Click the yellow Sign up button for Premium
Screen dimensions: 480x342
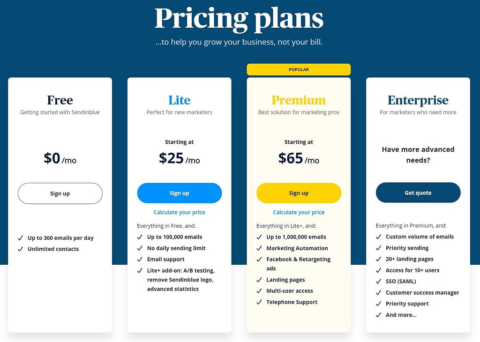tap(299, 193)
